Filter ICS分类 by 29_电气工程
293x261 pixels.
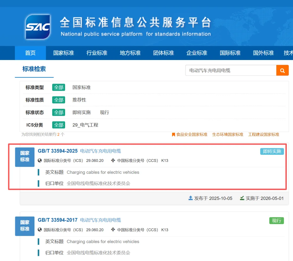(x=85, y=125)
